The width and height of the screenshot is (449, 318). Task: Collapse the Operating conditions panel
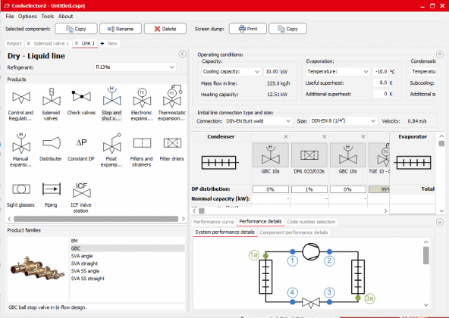tap(440, 54)
